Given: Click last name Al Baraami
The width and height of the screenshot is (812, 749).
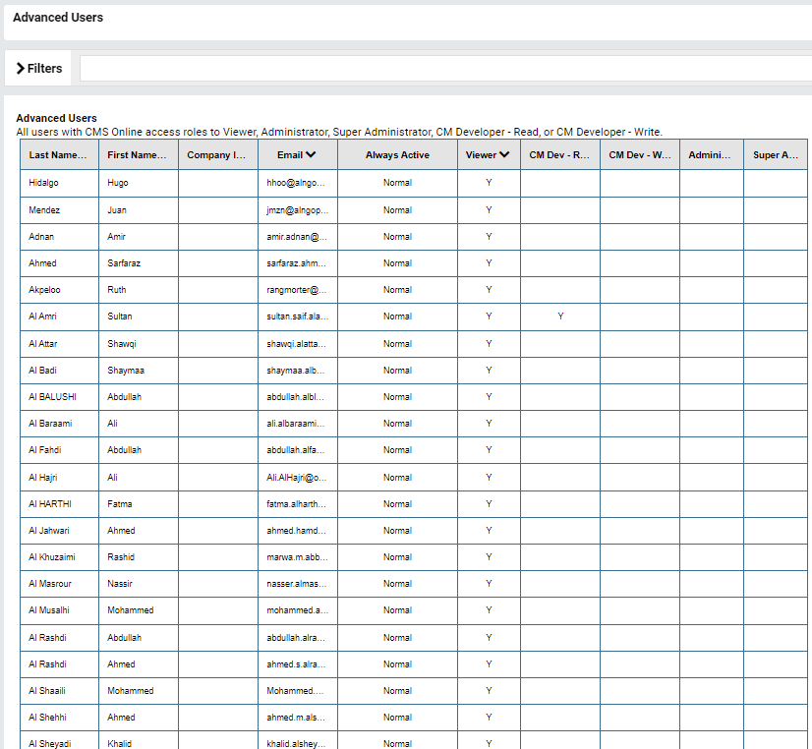Looking at the screenshot, I should coord(50,424).
